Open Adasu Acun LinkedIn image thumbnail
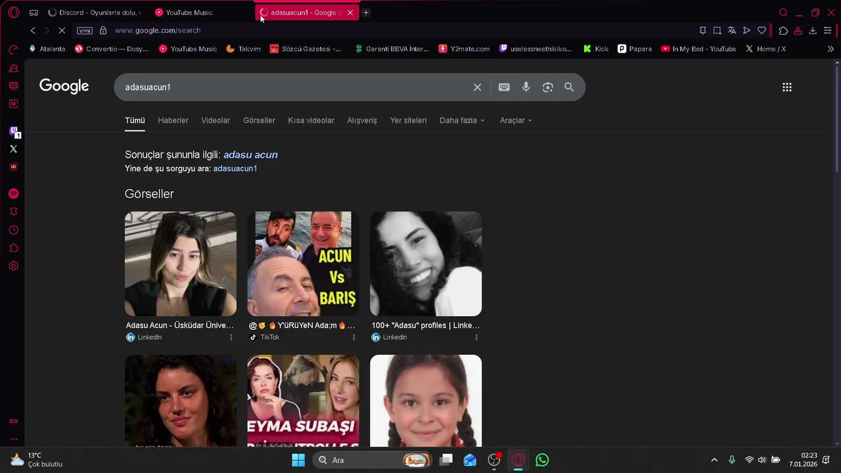The image size is (841, 473). [181, 263]
